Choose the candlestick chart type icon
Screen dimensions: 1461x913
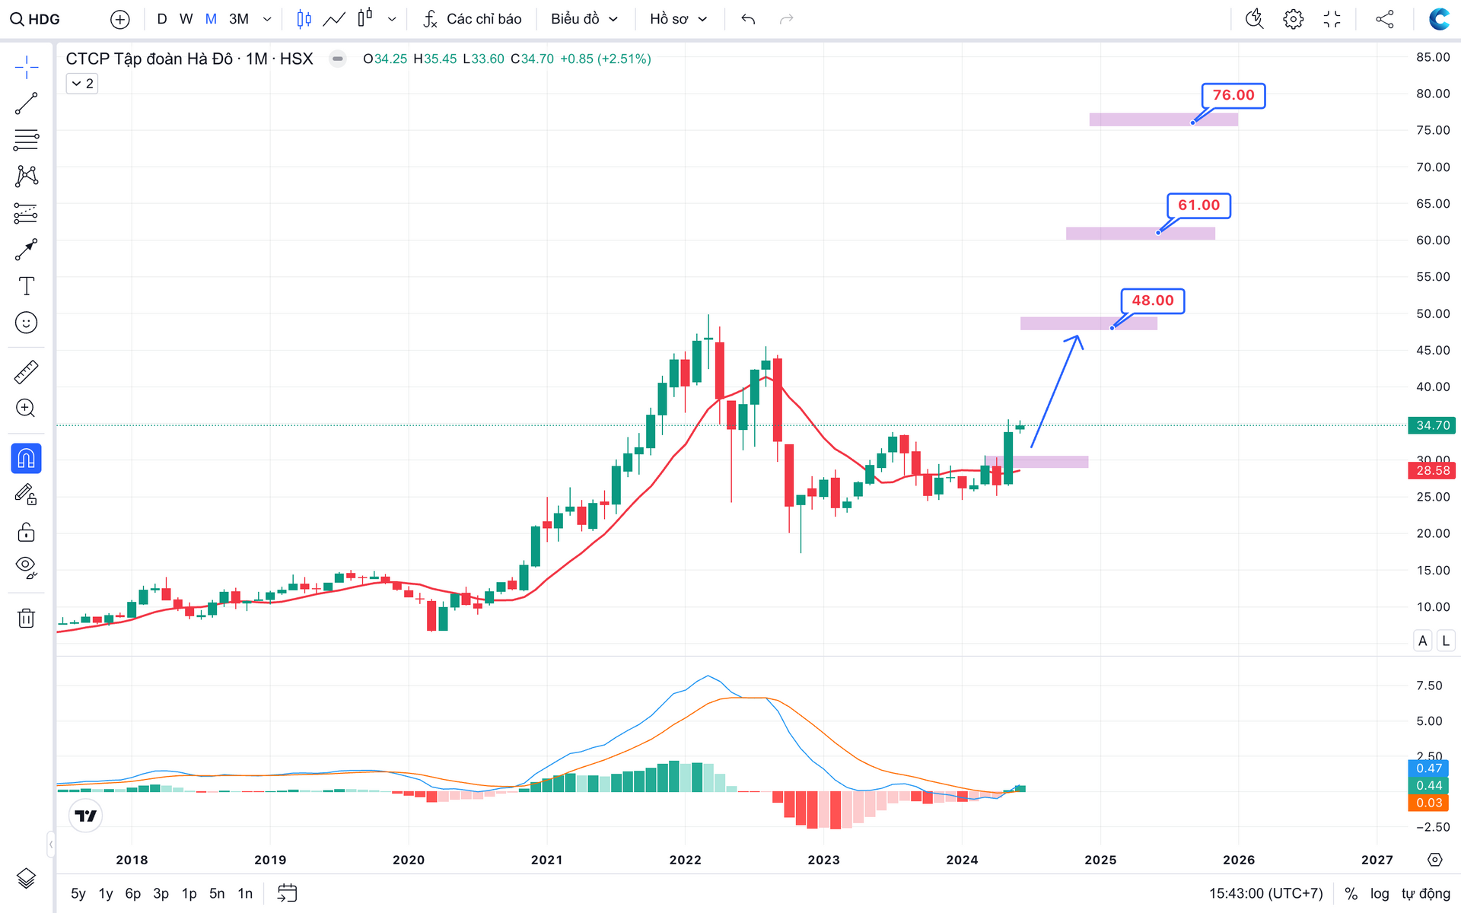tap(304, 19)
